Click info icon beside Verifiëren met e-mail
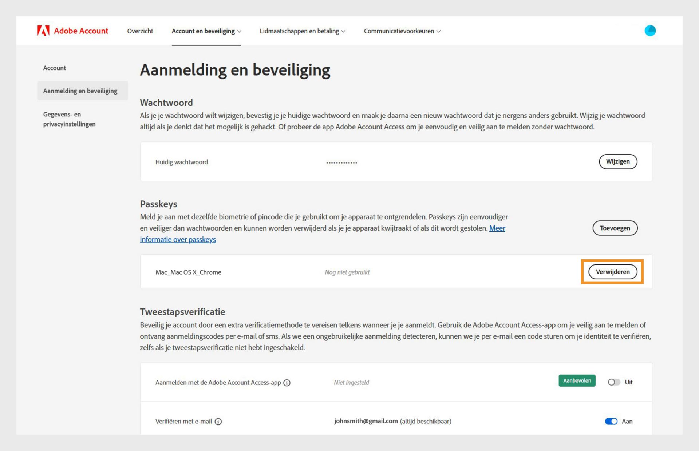The width and height of the screenshot is (699, 451). (x=218, y=422)
